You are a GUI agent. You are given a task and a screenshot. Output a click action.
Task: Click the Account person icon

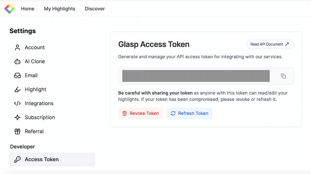click(x=17, y=47)
